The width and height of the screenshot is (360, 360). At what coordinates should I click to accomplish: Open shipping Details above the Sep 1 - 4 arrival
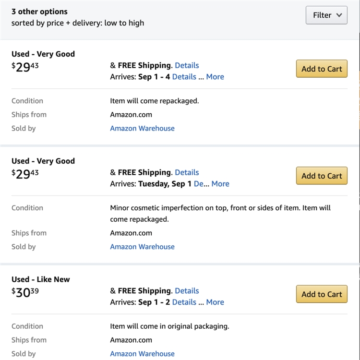pyautogui.click(x=187, y=65)
